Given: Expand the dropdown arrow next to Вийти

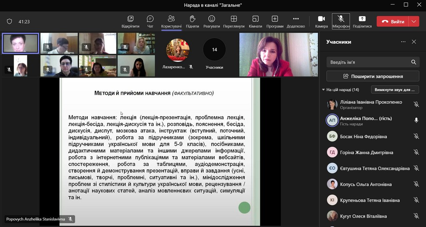Looking at the screenshot, I should [414, 22].
